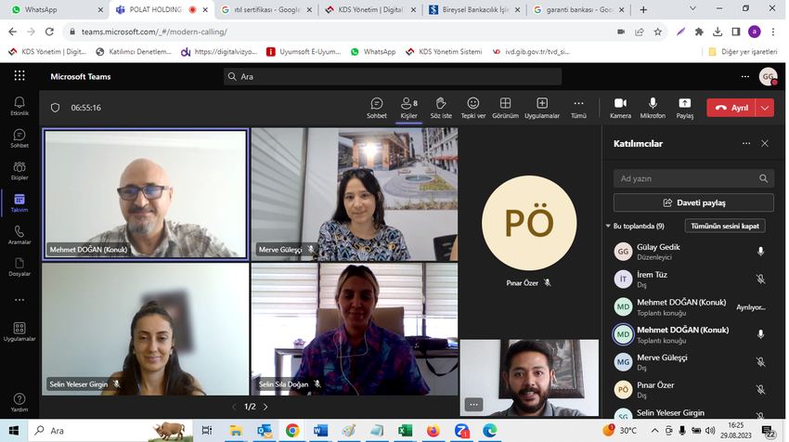Toggle Gülay Gedik microphone icon
The image size is (789, 442).
tap(760, 252)
